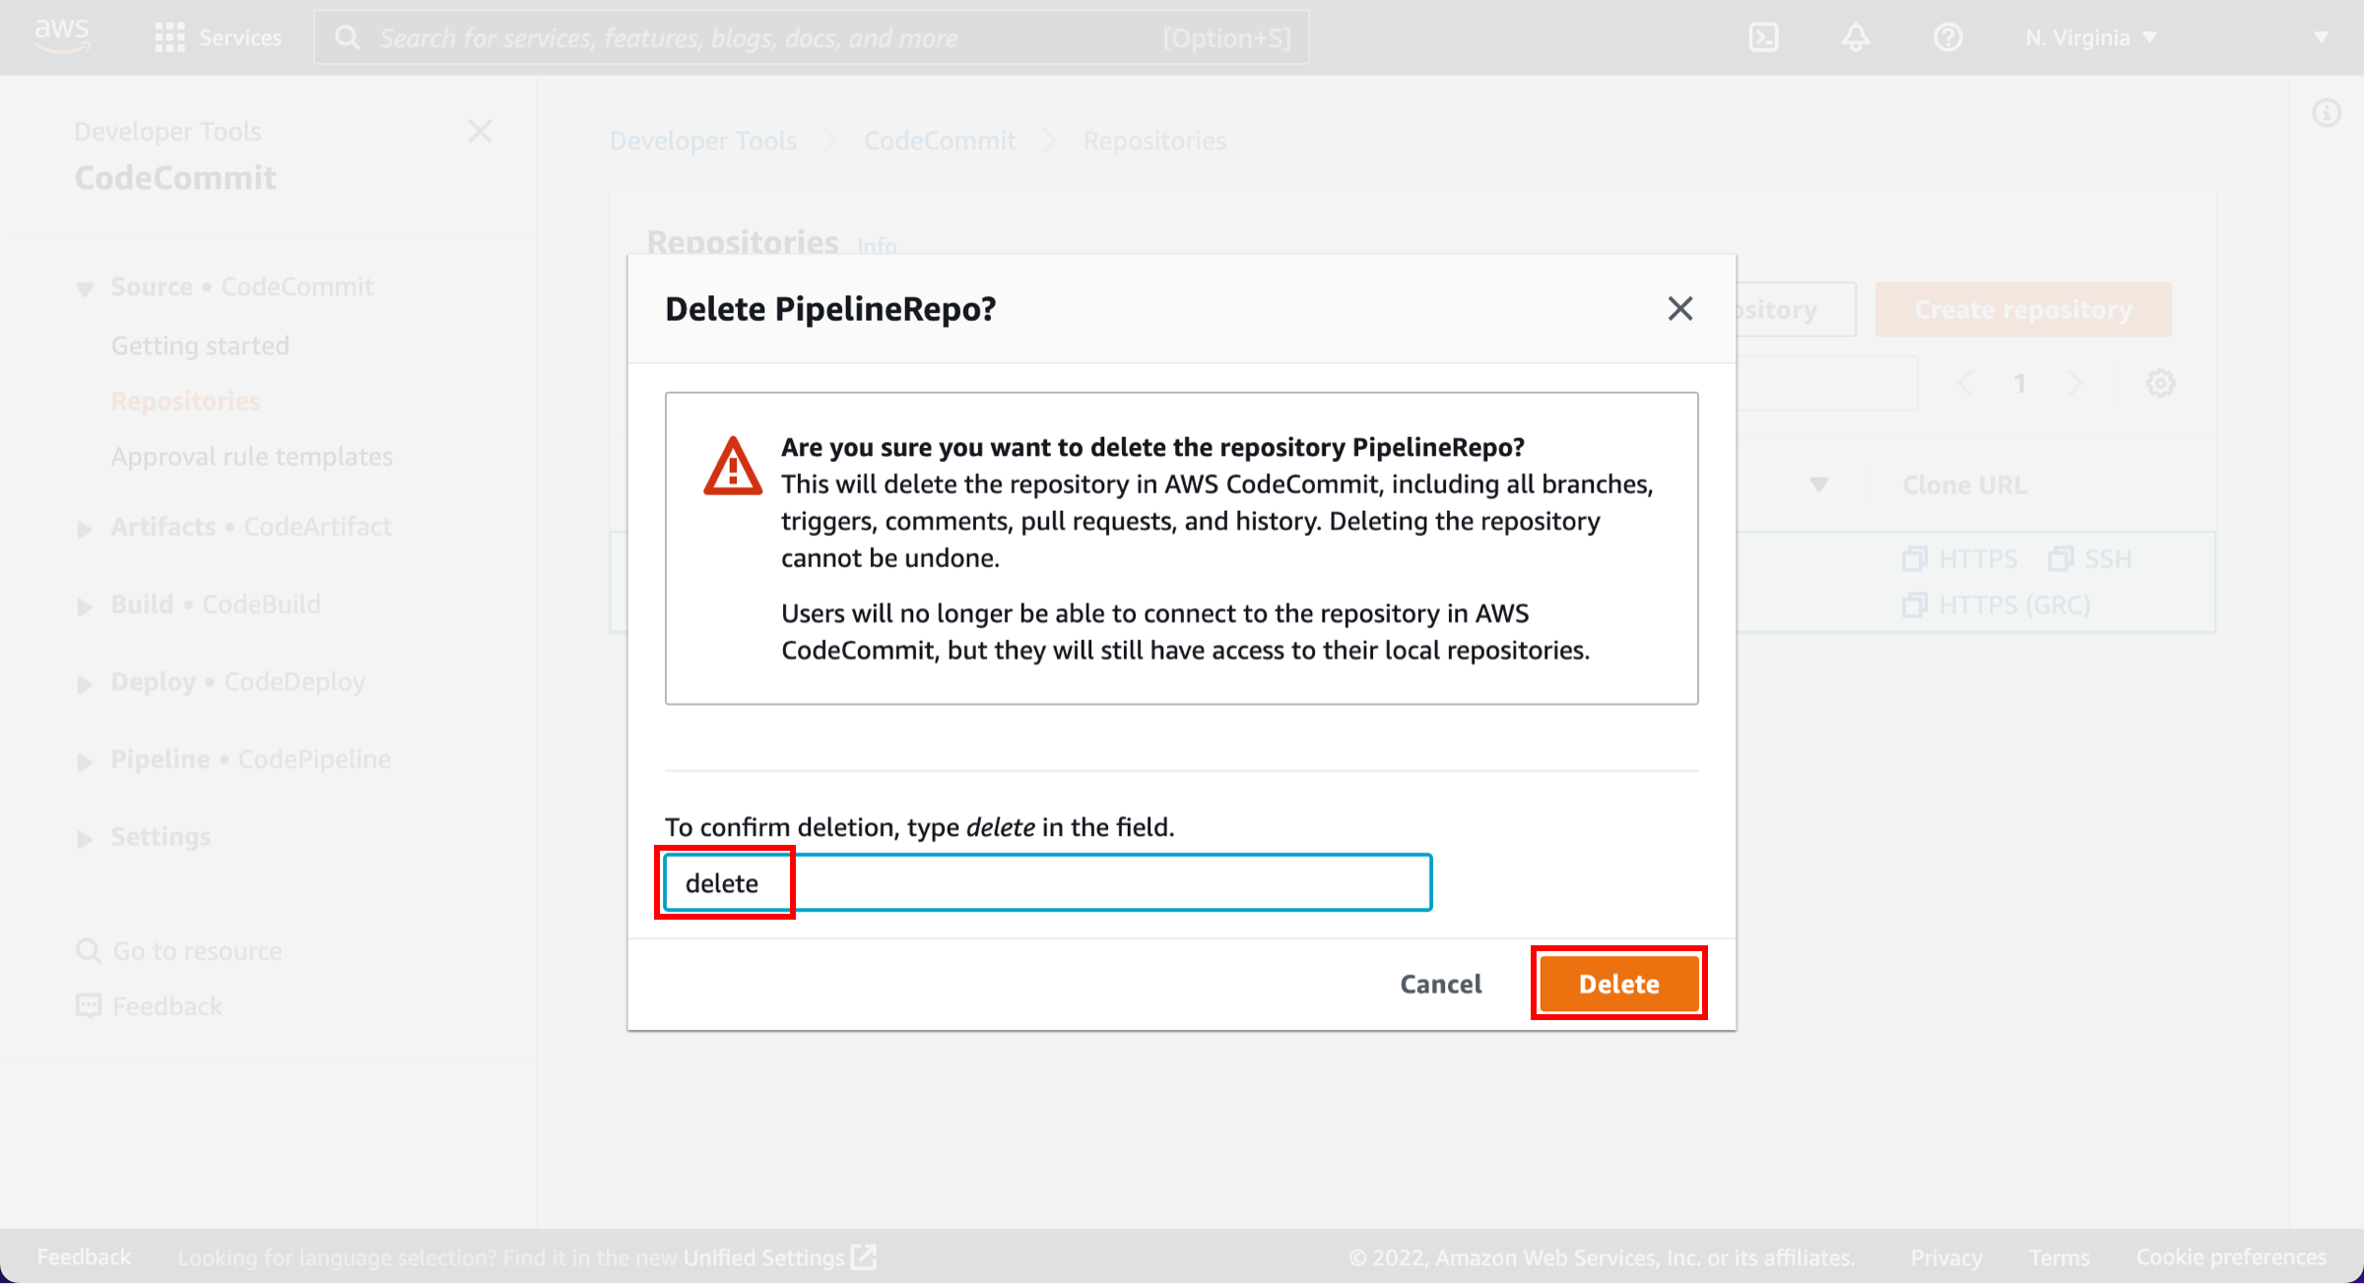This screenshot has width=2364, height=1284.
Task: Focus the AWS services search field
Action: coord(812,37)
